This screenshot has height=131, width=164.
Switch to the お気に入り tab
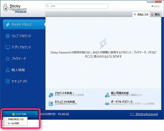pos(141,14)
